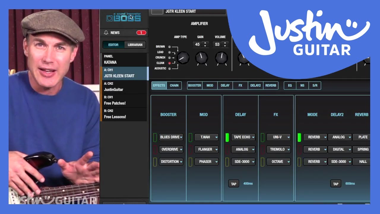Image resolution: width=380 pixels, height=214 pixels.
Task: Click the patch name field JGTR KLEEN START
Action: pyautogui.click(x=195, y=12)
